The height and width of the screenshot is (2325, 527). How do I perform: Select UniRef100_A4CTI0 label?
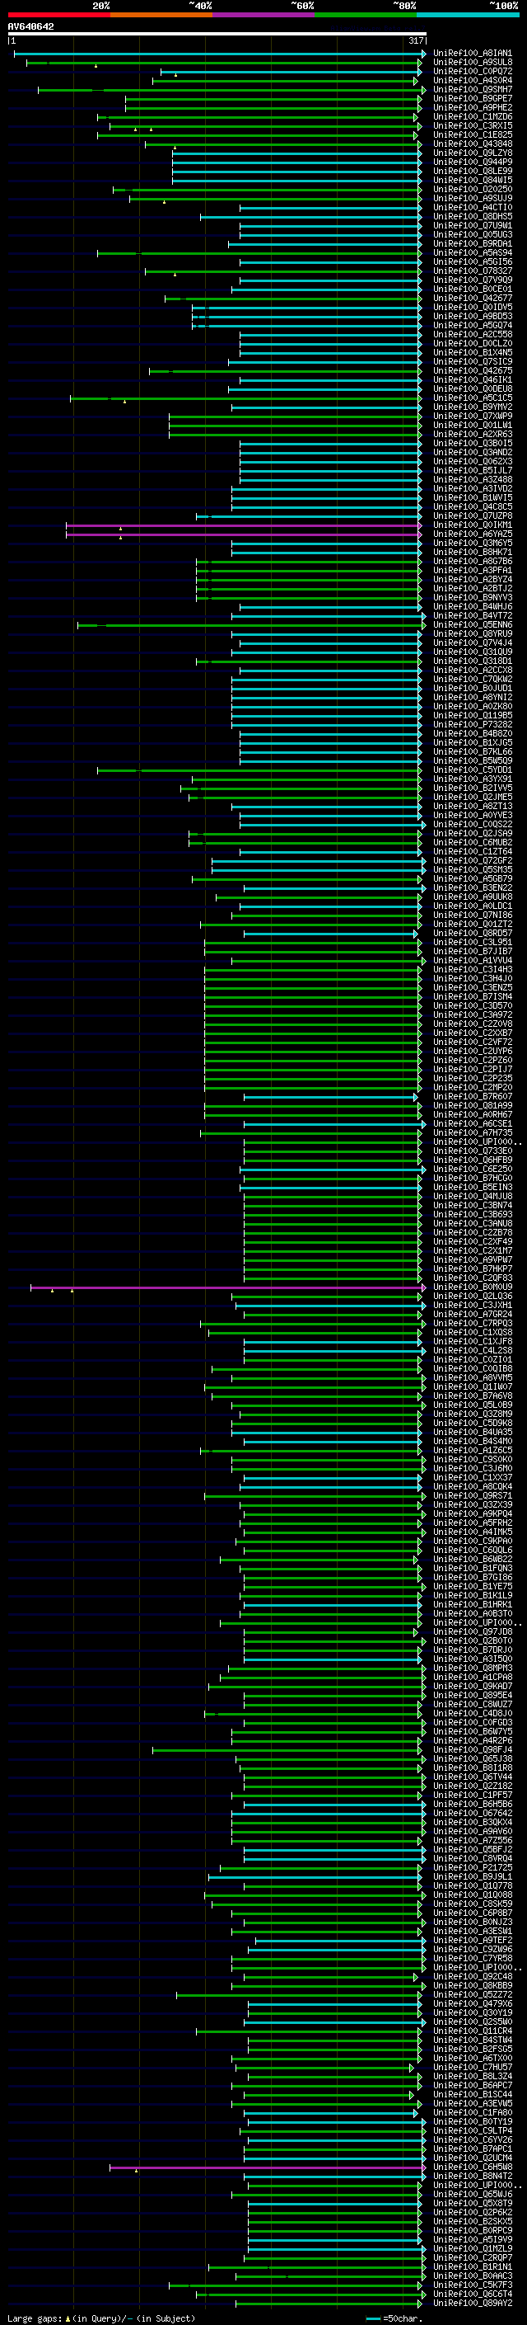tap(473, 208)
